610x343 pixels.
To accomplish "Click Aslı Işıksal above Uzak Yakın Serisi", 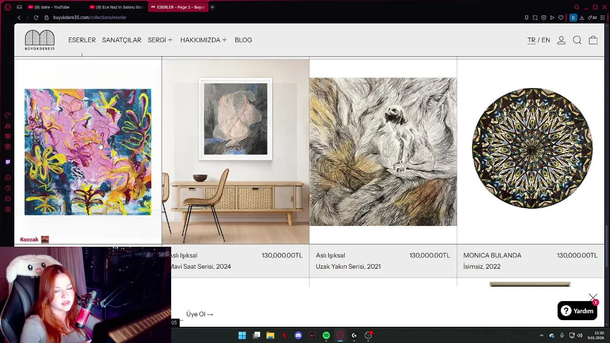I will point(330,255).
